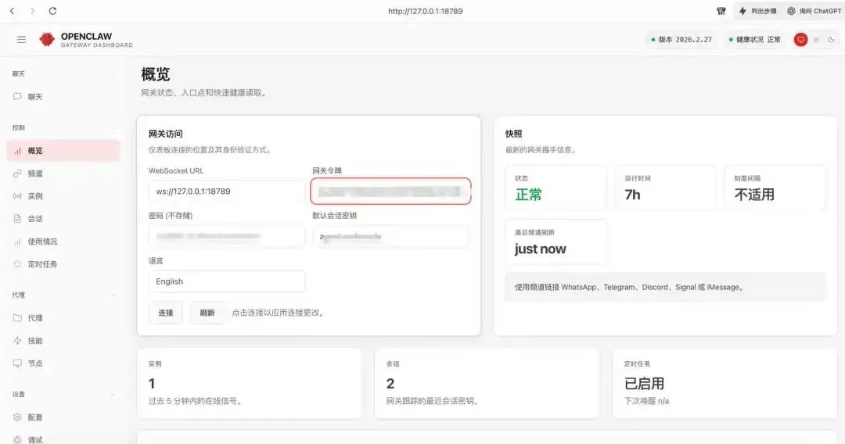This screenshot has width=845, height=444.
Task: Open 节点 nodes page in sidebar
Action: (x=63, y=363)
